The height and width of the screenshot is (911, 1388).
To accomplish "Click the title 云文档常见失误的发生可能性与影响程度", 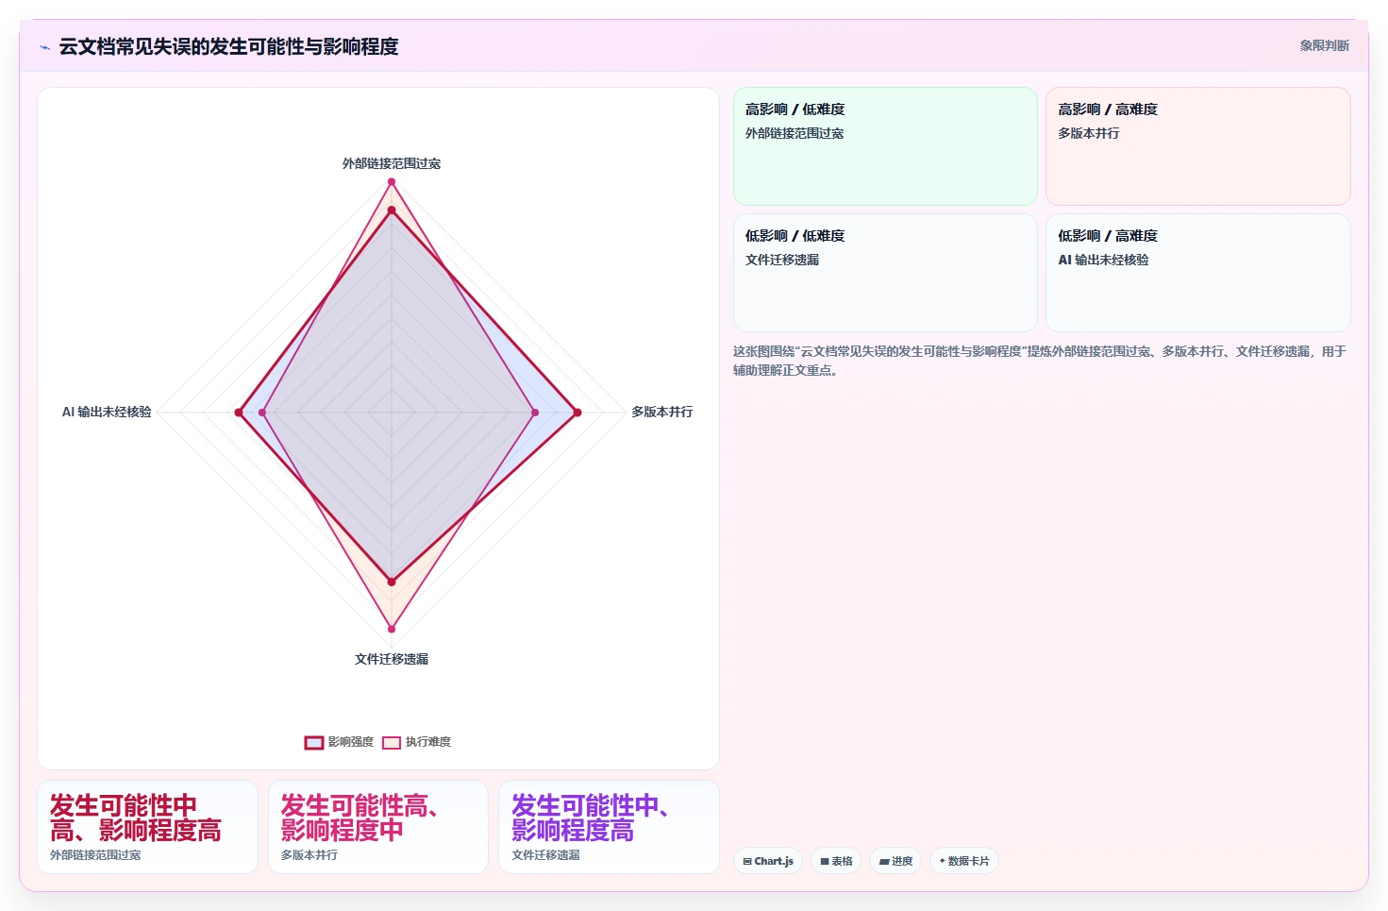I will click(x=228, y=46).
